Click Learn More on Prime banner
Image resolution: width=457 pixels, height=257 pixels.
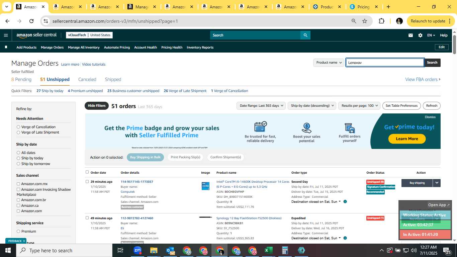point(407,139)
